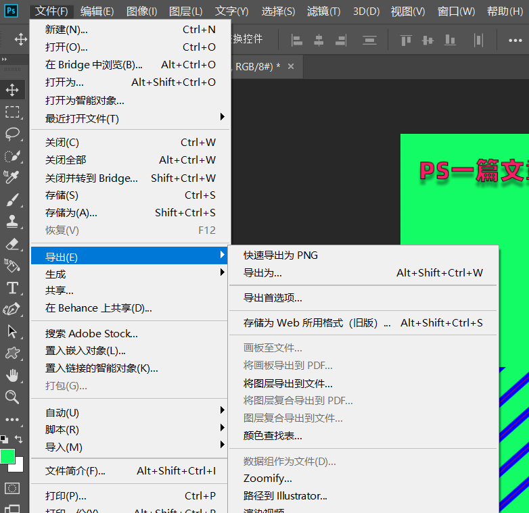Screen dimensions: 529x513
Task: Choose 将图层导出到文件...
Action: (363, 383)
